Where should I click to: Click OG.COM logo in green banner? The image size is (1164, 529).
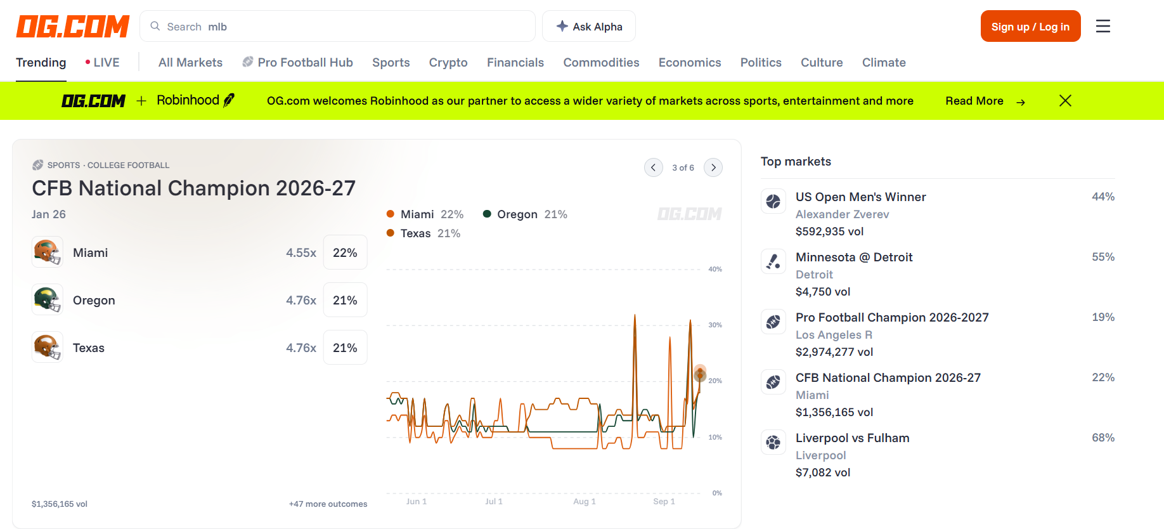[93, 101]
